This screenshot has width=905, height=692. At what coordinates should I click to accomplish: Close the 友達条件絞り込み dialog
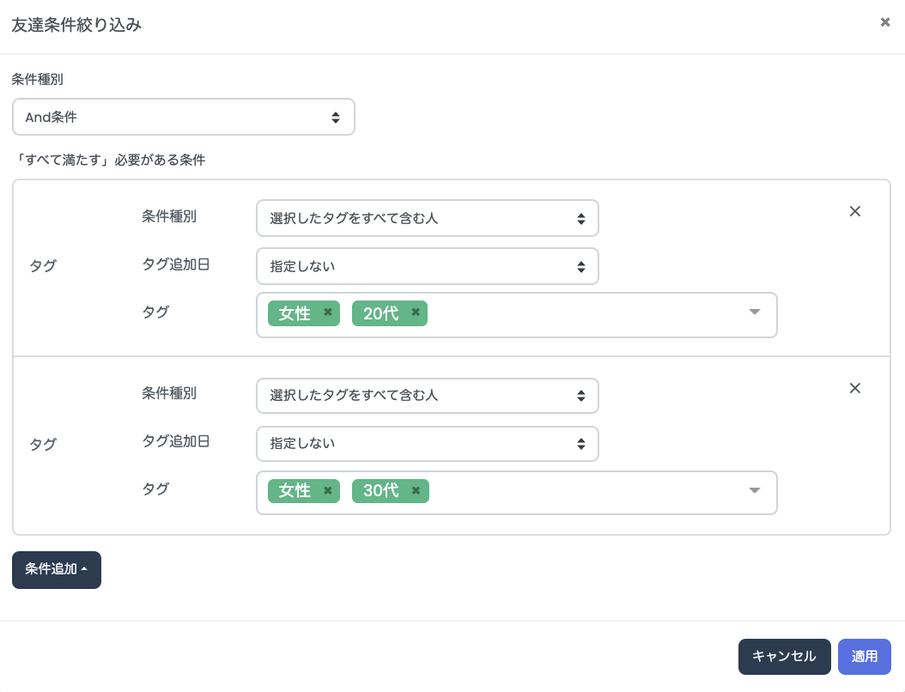(884, 22)
